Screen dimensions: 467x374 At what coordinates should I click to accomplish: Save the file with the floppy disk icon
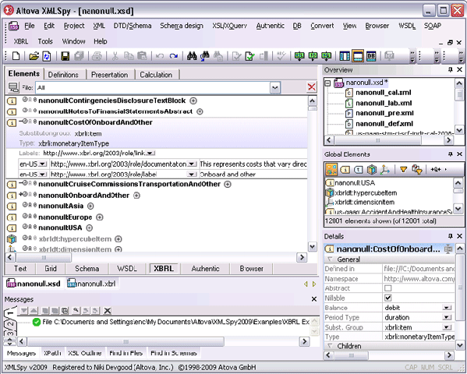tap(65, 56)
